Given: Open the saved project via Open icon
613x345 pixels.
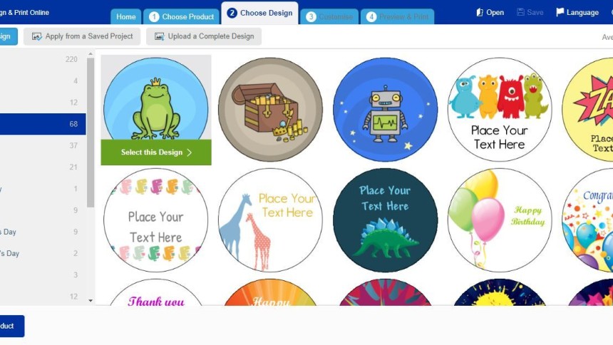Looking at the screenshot, I should tap(479, 13).
